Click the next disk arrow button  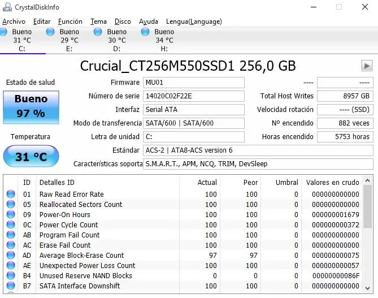(x=367, y=66)
